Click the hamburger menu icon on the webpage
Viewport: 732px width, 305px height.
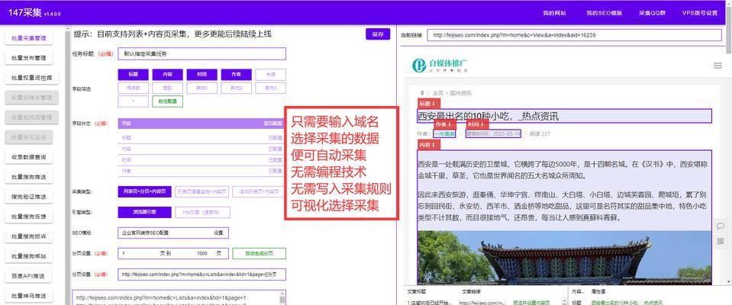716,66
